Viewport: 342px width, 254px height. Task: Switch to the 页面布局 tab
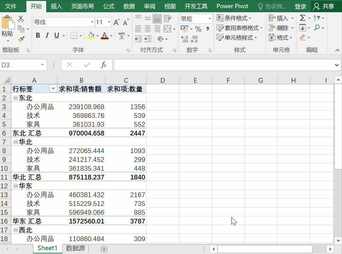coord(82,6)
